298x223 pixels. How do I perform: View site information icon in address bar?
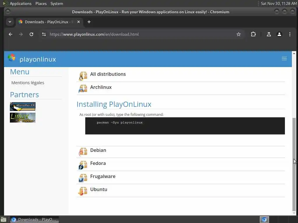(44, 34)
